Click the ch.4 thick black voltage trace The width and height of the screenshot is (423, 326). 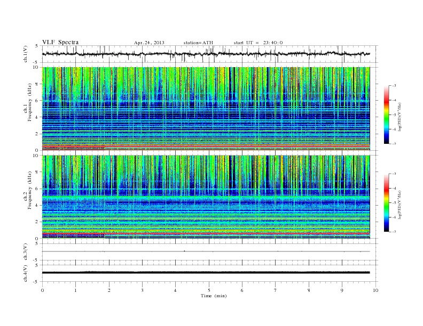click(x=206, y=273)
